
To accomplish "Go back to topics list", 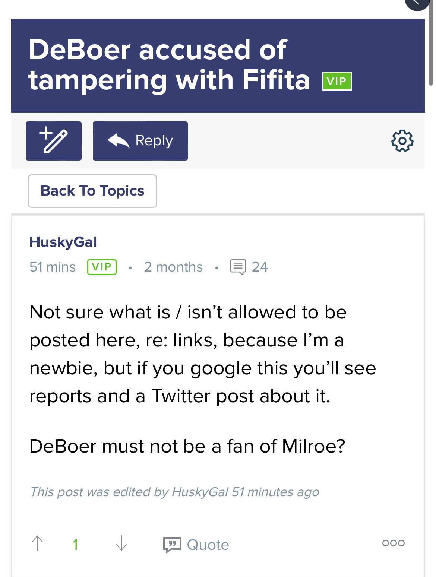I will tap(92, 191).
